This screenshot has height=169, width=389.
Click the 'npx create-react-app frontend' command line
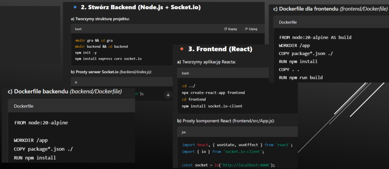click(x=213, y=92)
